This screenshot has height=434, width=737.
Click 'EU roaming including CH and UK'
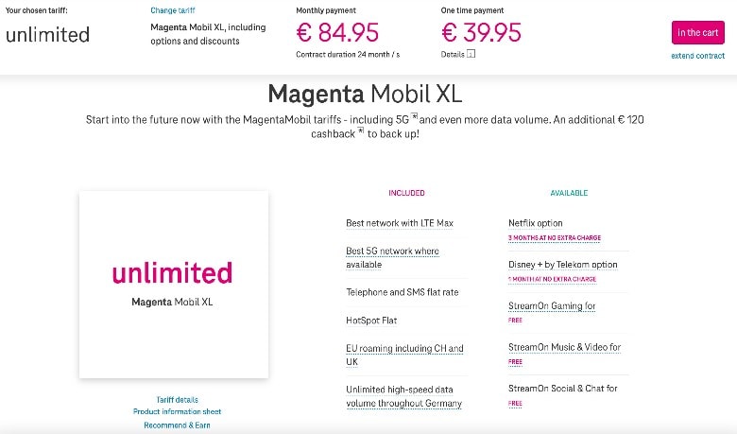(404, 355)
